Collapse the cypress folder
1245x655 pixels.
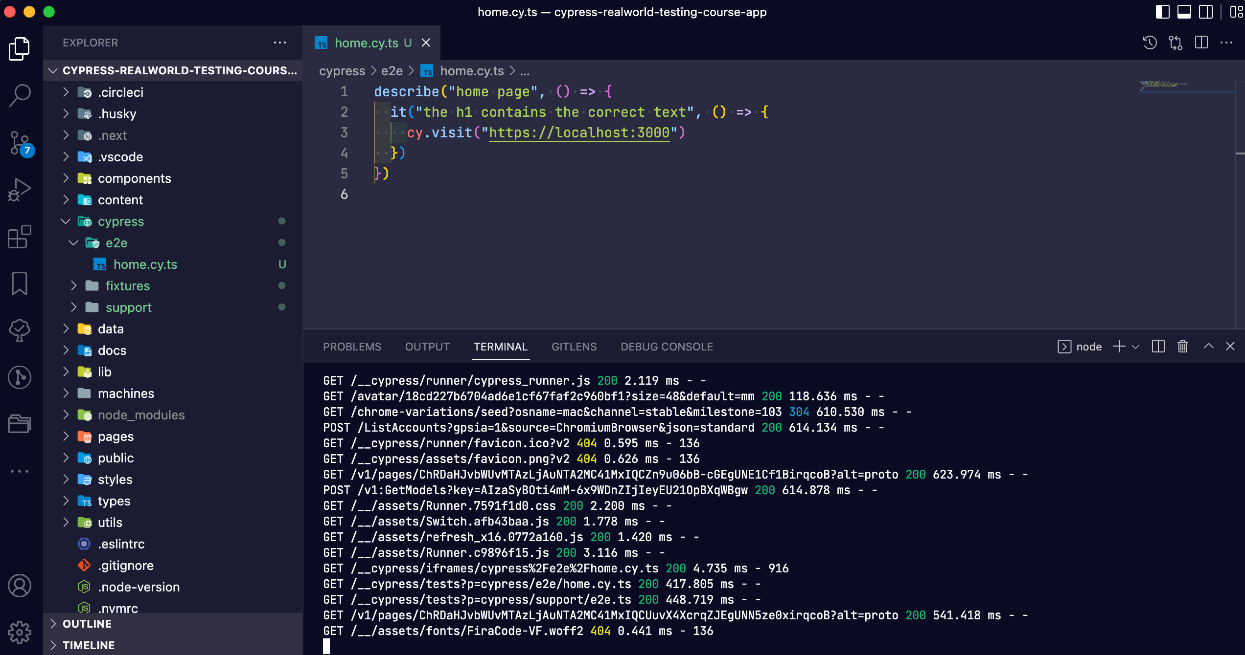click(x=120, y=221)
